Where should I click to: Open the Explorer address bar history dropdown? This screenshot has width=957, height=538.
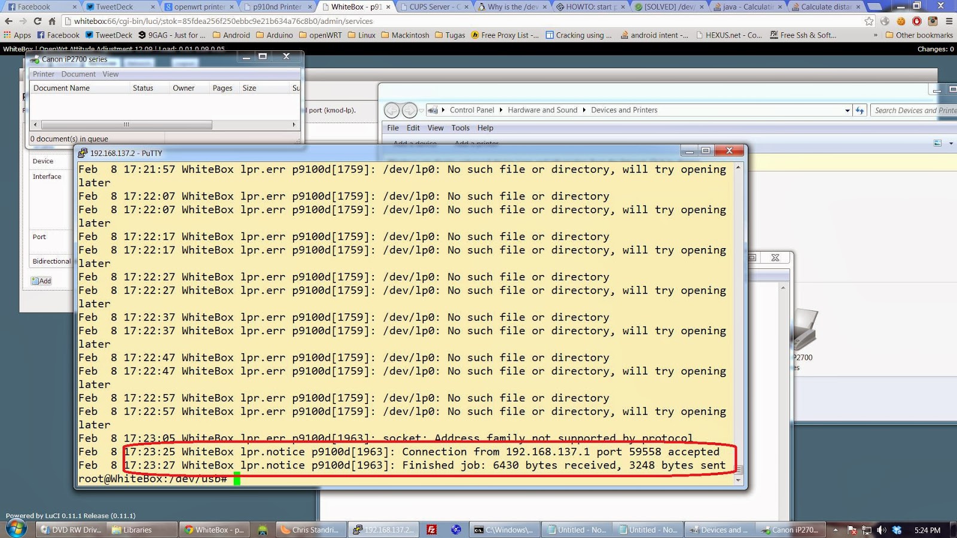pyautogui.click(x=847, y=111)
